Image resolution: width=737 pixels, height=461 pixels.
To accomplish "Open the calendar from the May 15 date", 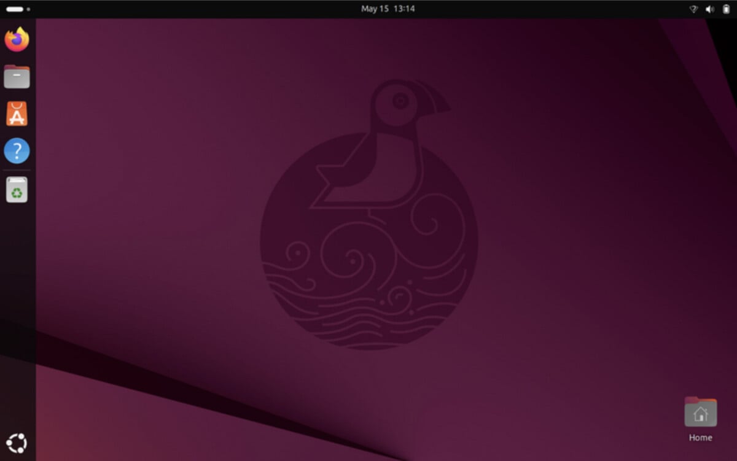I will 375,9.
